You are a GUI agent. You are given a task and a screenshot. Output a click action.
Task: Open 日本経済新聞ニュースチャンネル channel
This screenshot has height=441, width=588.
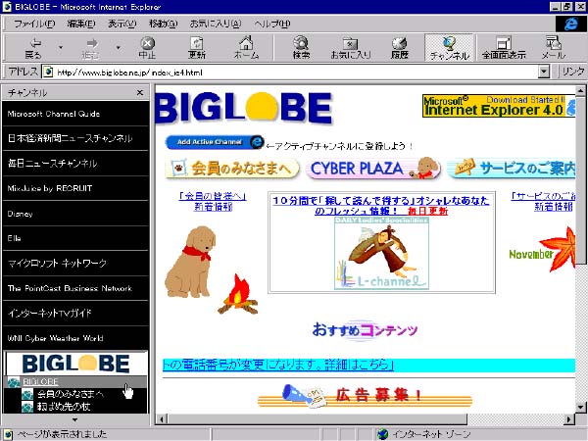[x=75, y=138]
